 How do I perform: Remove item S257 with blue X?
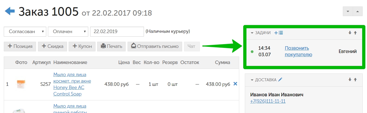[235, 84]
